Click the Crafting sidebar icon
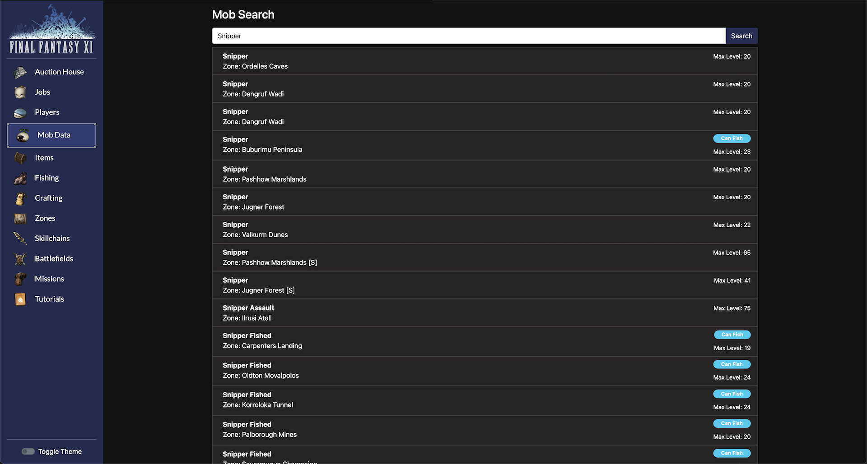Image resolution: width=867 pixels, height=464 pixels. (20, 198)
